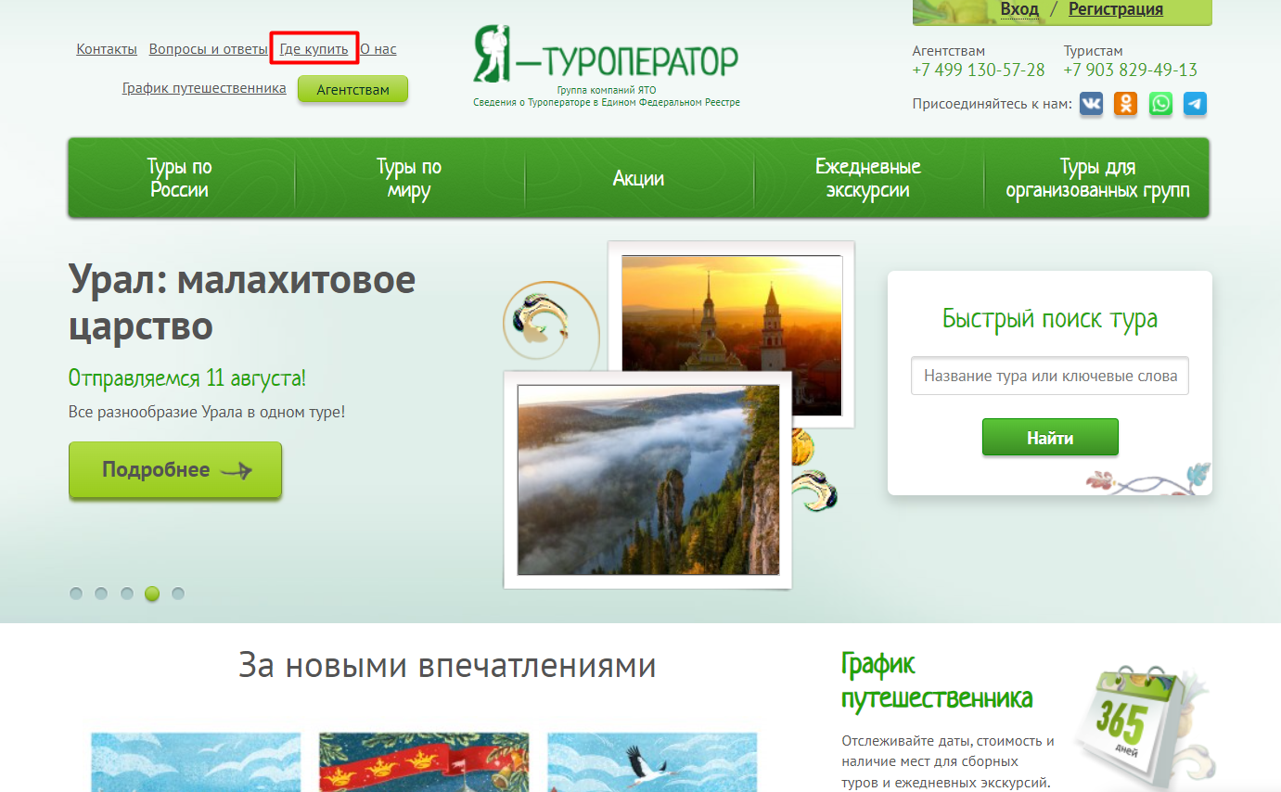Image resolution: width=1281 pixels, height=792 pixels.
Task: Select the fifth slider dot
Action: pos(178,594)
